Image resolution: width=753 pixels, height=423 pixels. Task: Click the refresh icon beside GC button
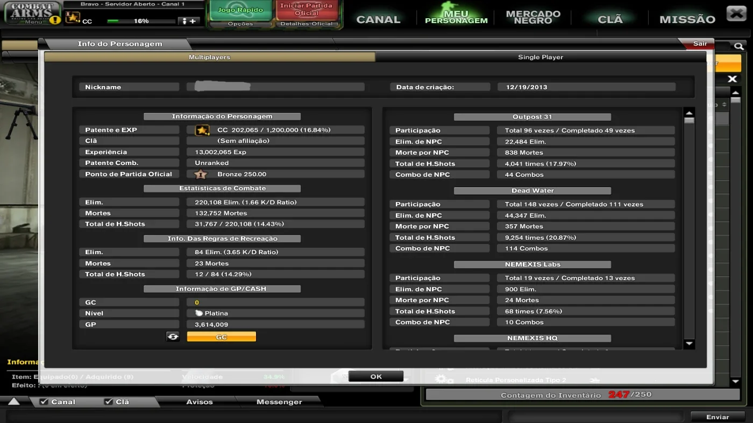[x=173, y=336]
